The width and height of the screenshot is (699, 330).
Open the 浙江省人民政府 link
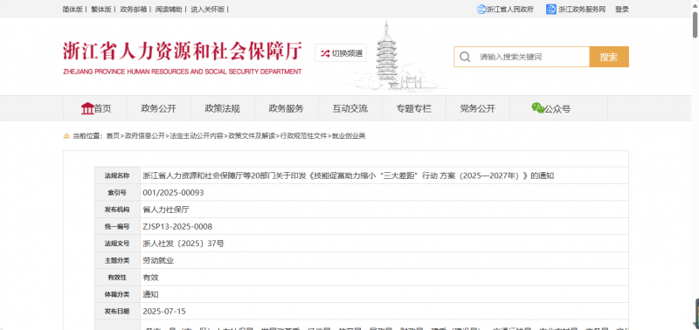[509, 10]
